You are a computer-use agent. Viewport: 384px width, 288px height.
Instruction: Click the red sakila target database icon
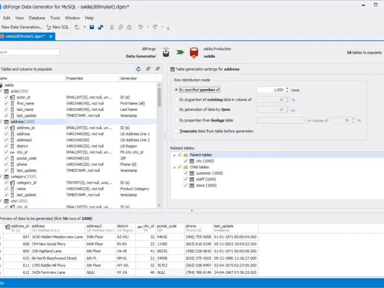194,52
